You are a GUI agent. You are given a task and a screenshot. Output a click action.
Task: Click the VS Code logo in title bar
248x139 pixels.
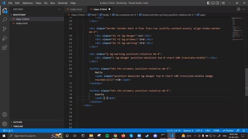[3, 3]
